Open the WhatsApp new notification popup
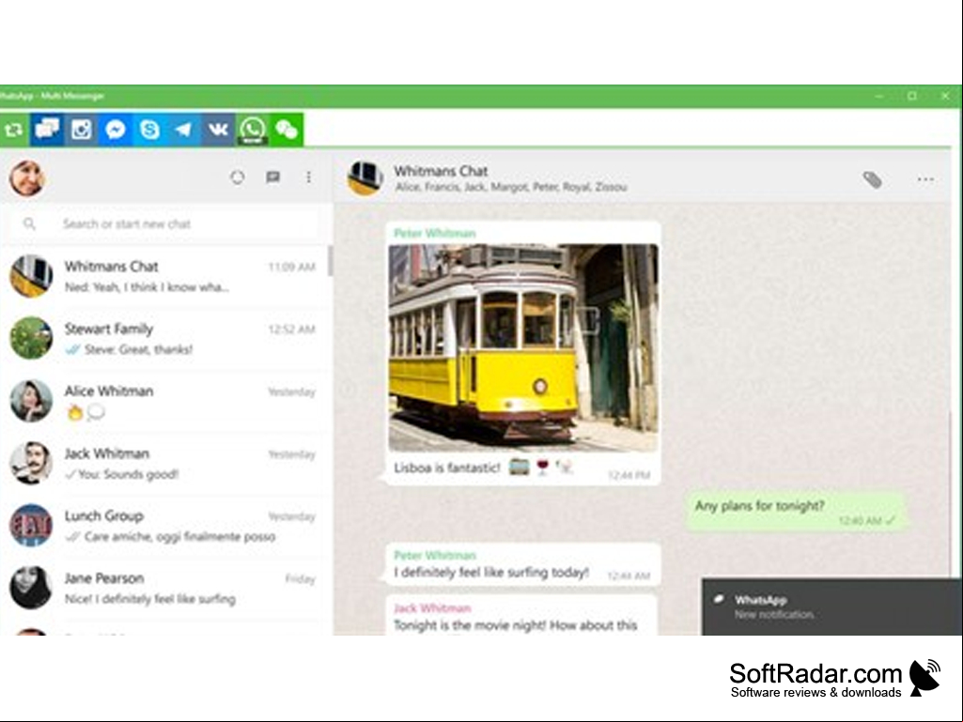Screen dimensions: 963x722 pos(832,607)
